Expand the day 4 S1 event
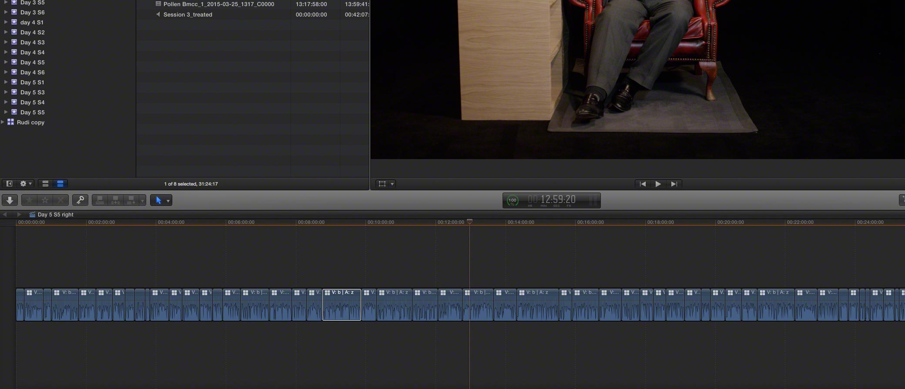The width and height of the screenshot is (905, 389). (x=6, y=22)
